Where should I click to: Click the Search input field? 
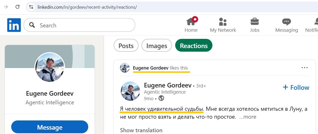(x=79, y=25)
